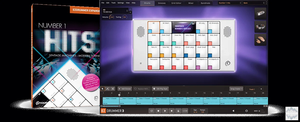This screenshot has width=300, height=122.
Task: Hit the Tambourine pad
Action: [x=165, y=63]
